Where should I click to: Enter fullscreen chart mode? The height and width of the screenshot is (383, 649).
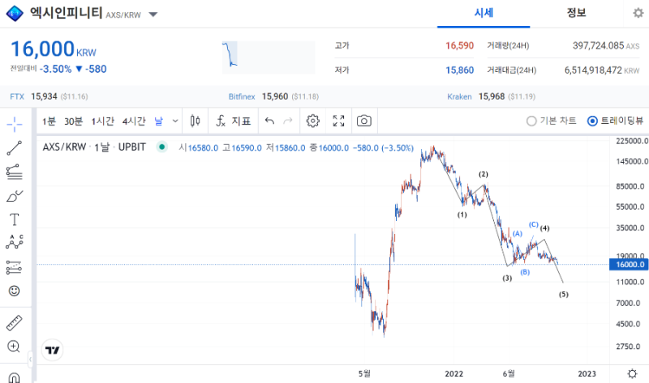[338, 121]
